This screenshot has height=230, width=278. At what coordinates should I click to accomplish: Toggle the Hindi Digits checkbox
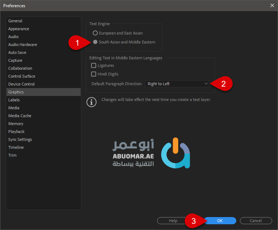[94, 74]
